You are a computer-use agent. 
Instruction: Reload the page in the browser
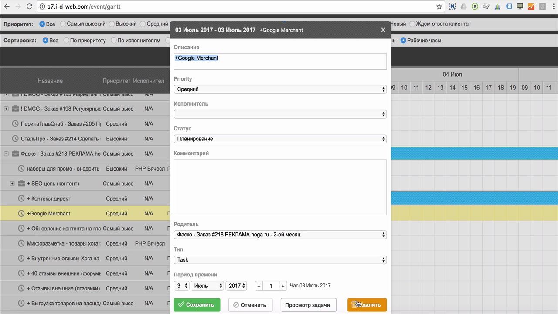coord(29,7)
